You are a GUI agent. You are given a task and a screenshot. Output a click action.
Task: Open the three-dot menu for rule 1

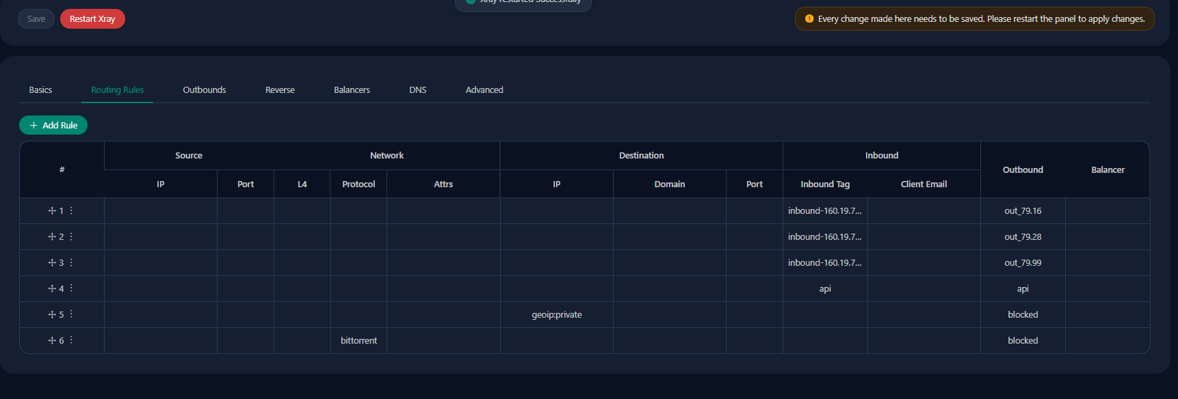point(71,210)
